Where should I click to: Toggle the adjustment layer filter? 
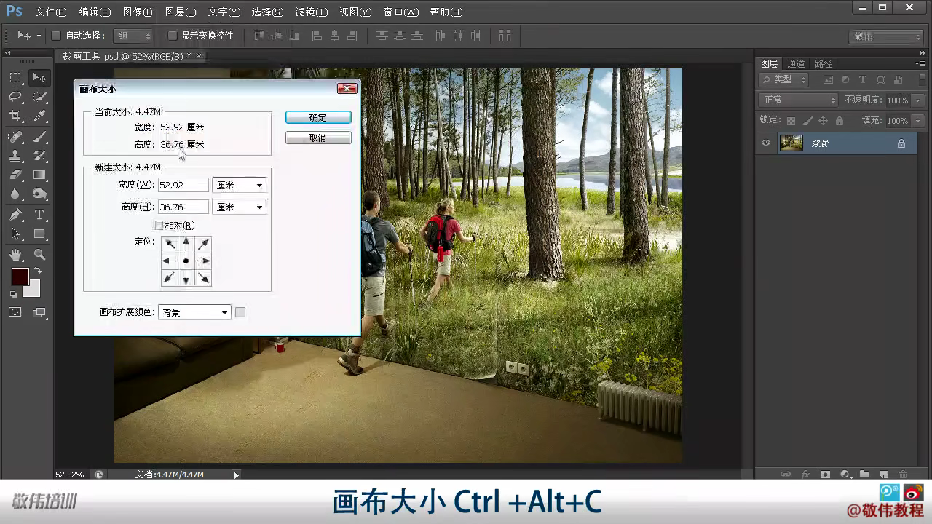(845, 80)
